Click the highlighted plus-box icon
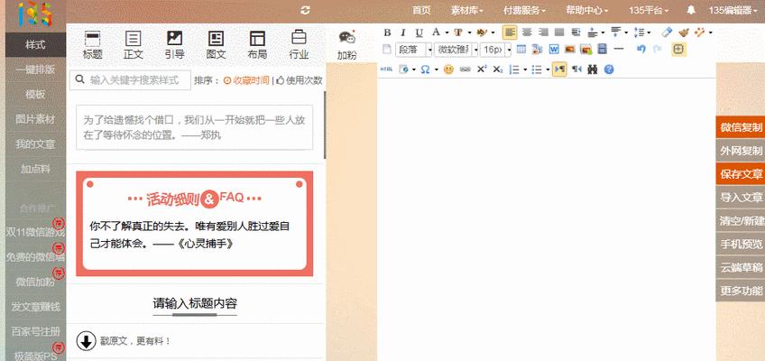 [x=678, y=50]
